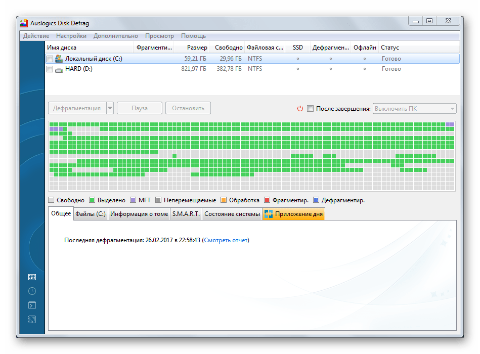This screenshot has width=480, height=354.
Task: Check the HARD (D:) checkbox
Action: point(50,69)
